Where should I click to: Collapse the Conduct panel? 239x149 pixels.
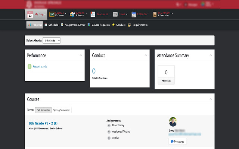coord(146,55)
